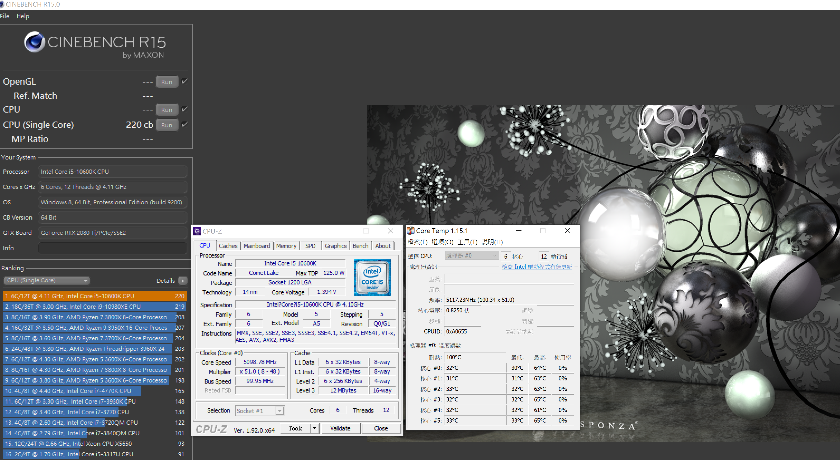Select ranking row AMD Ryzen 9 3950X
The height and width of the screenshot is (460, 840).
pos(95,327)
